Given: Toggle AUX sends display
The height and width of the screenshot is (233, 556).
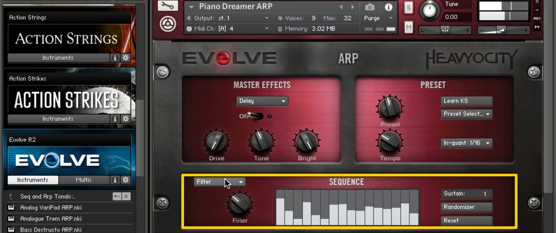Looking at the screenshot, I should [x=537, y=18].
